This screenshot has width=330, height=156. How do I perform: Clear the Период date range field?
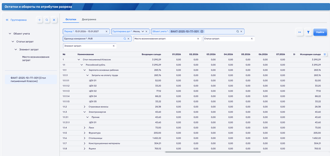click(x=106, y=31)
